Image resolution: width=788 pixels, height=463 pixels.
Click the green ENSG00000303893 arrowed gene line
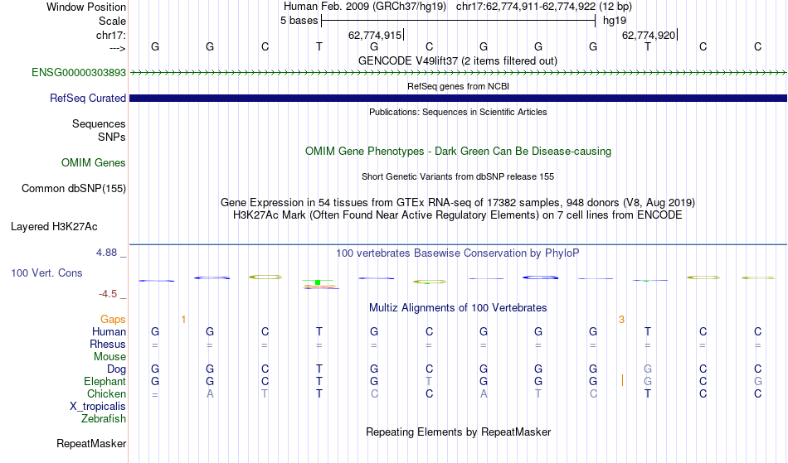coord(458,73)
